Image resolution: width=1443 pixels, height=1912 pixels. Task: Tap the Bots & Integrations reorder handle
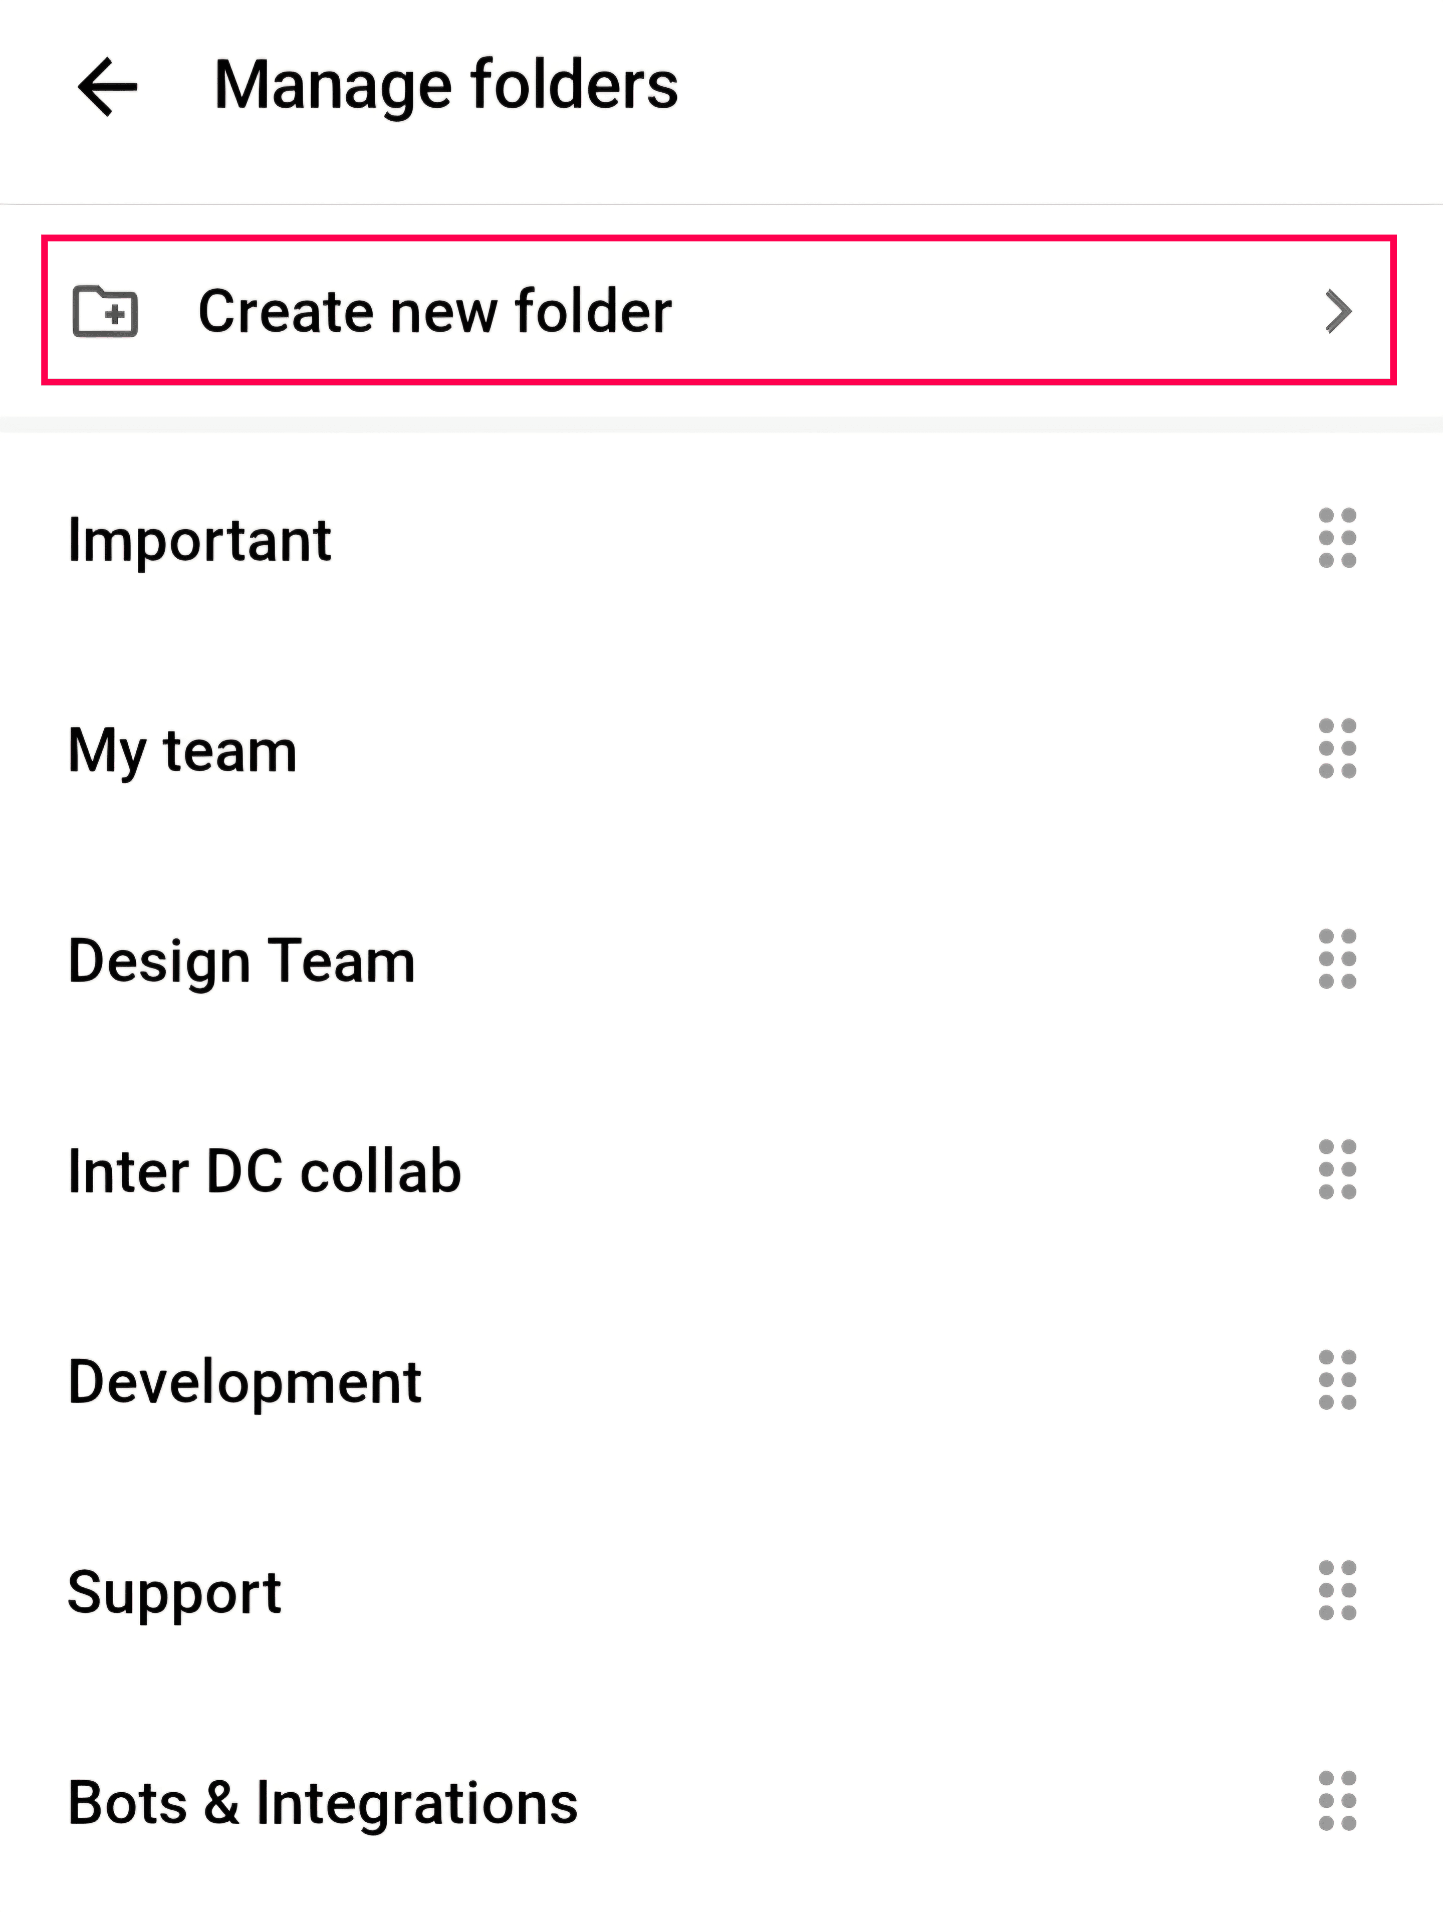tap(1337, 1801)
